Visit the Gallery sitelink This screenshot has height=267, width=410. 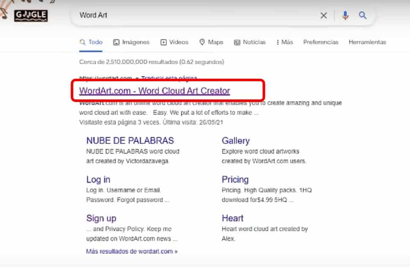click(x=235, y=141)
